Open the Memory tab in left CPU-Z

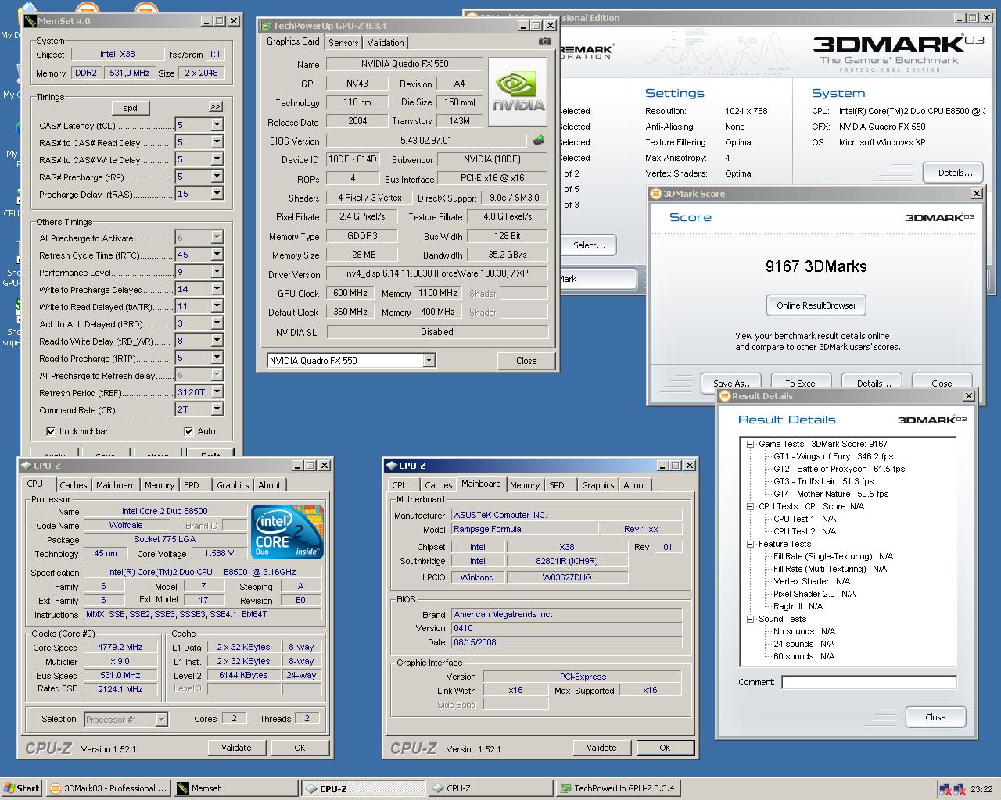(160, 485)
